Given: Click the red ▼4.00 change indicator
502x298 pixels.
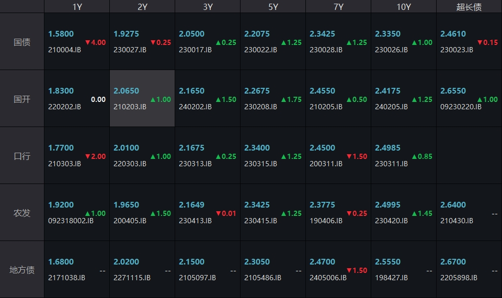Looking at the screenshot, I should pos(95,42).
